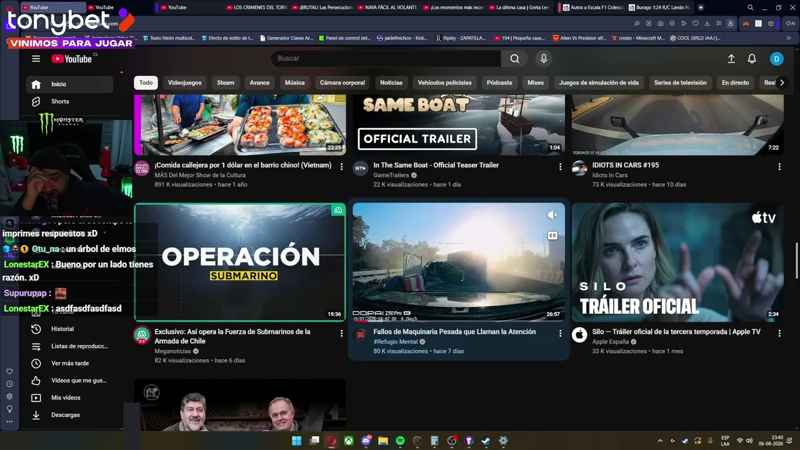Toggle subtitles on the Fallos de Maquinaria preview
The height and width of the screenshot is (450, 800).
[x=552, y=236]
